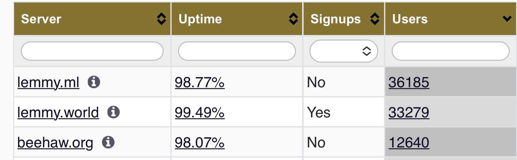Viewport: 517px width, 160px height.
Task: Open the 36185 users link
Action: (409, 82)
